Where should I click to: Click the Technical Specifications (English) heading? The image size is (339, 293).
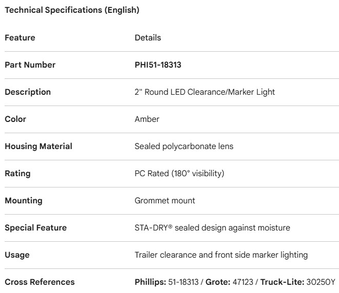(x=72, y=10)
